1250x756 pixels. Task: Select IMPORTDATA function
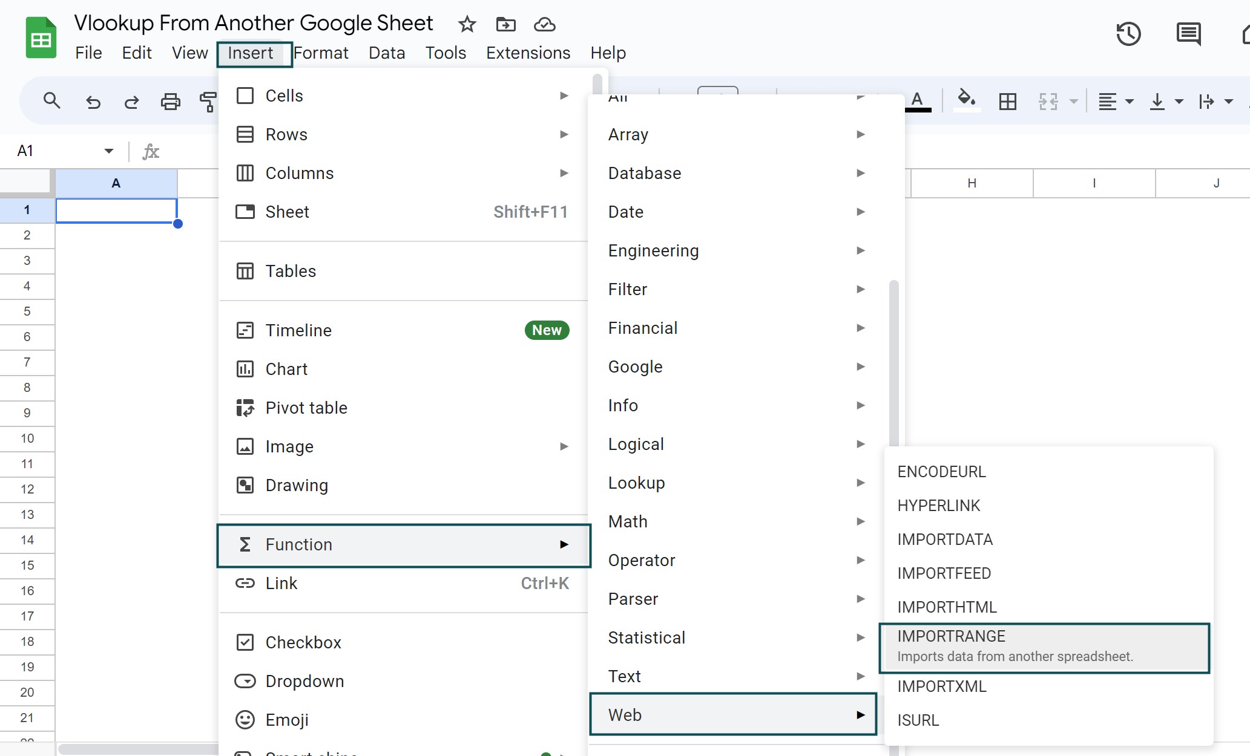(x=1048, y=539)
